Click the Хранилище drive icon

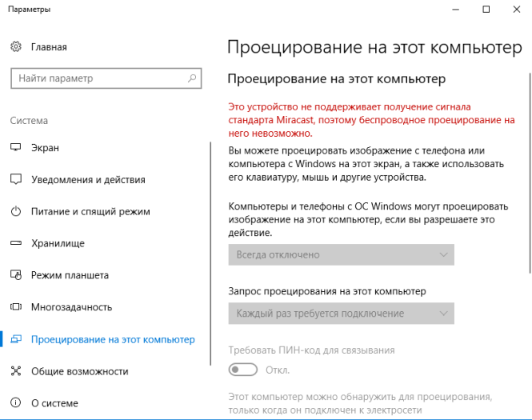pyautogui.click(x=16, y=243)
